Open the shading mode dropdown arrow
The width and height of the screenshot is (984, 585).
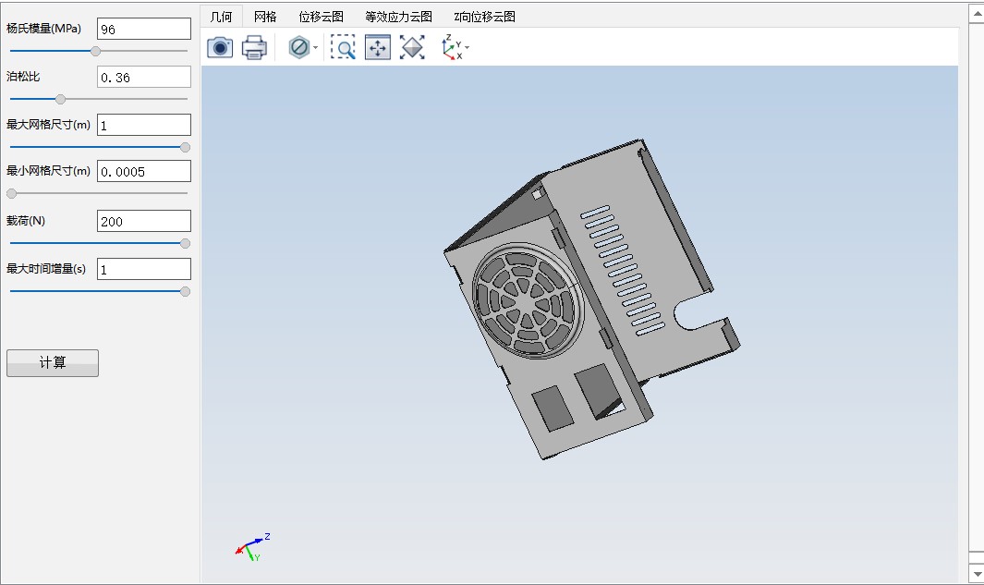316,48
